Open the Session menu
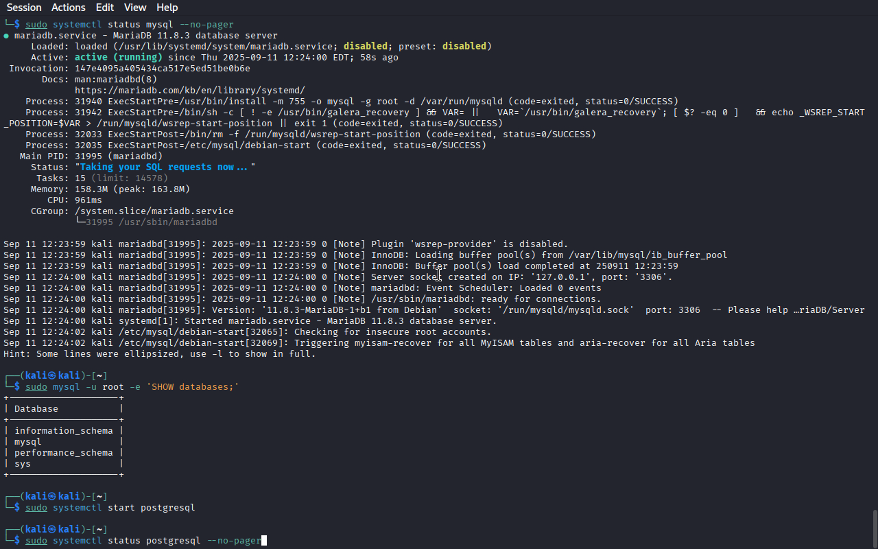Screen dimensions: 878x549 (x=24, y=8)
